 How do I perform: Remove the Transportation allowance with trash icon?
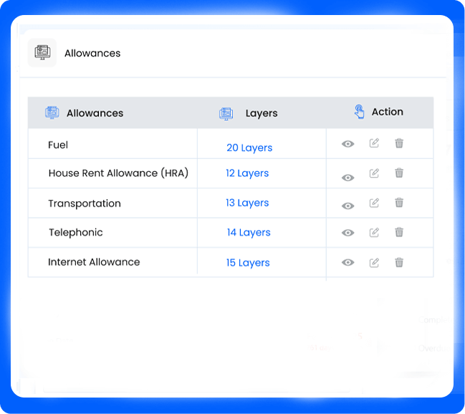coord(399,203)
